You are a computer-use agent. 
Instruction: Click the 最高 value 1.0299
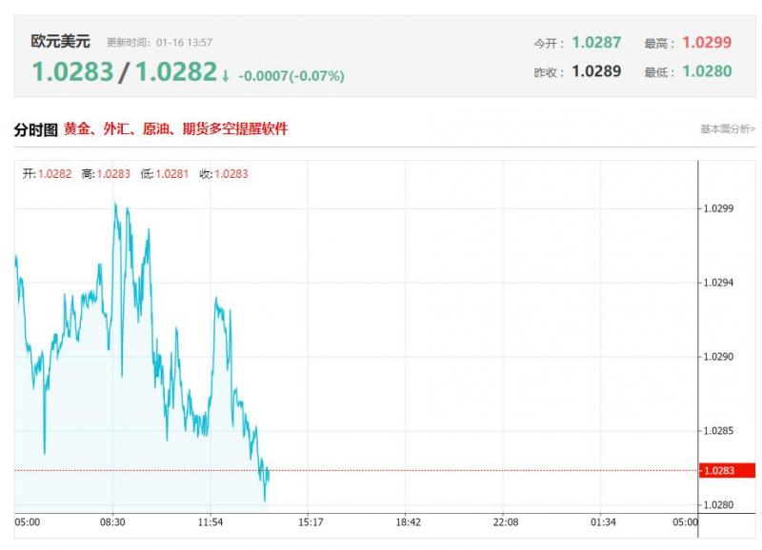707,43
